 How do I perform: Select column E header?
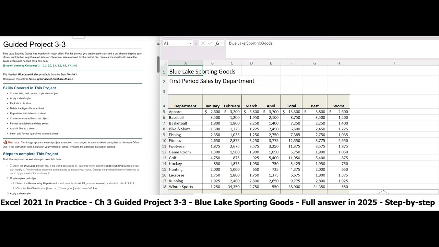pos(271,63)
